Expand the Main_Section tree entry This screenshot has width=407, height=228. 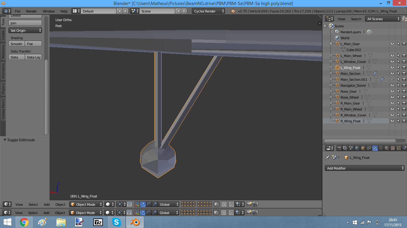[x=331, y=73]
